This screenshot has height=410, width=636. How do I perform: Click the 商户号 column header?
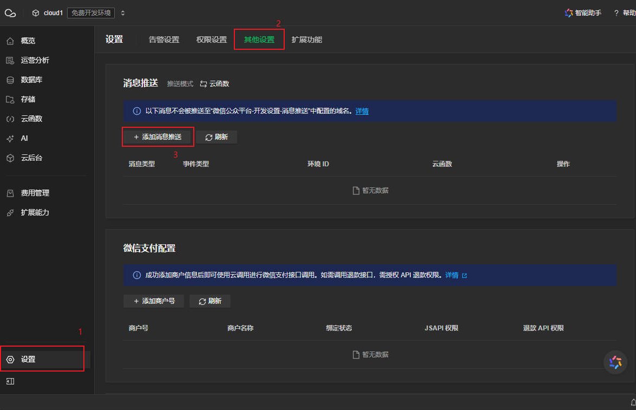click(139, 328)
